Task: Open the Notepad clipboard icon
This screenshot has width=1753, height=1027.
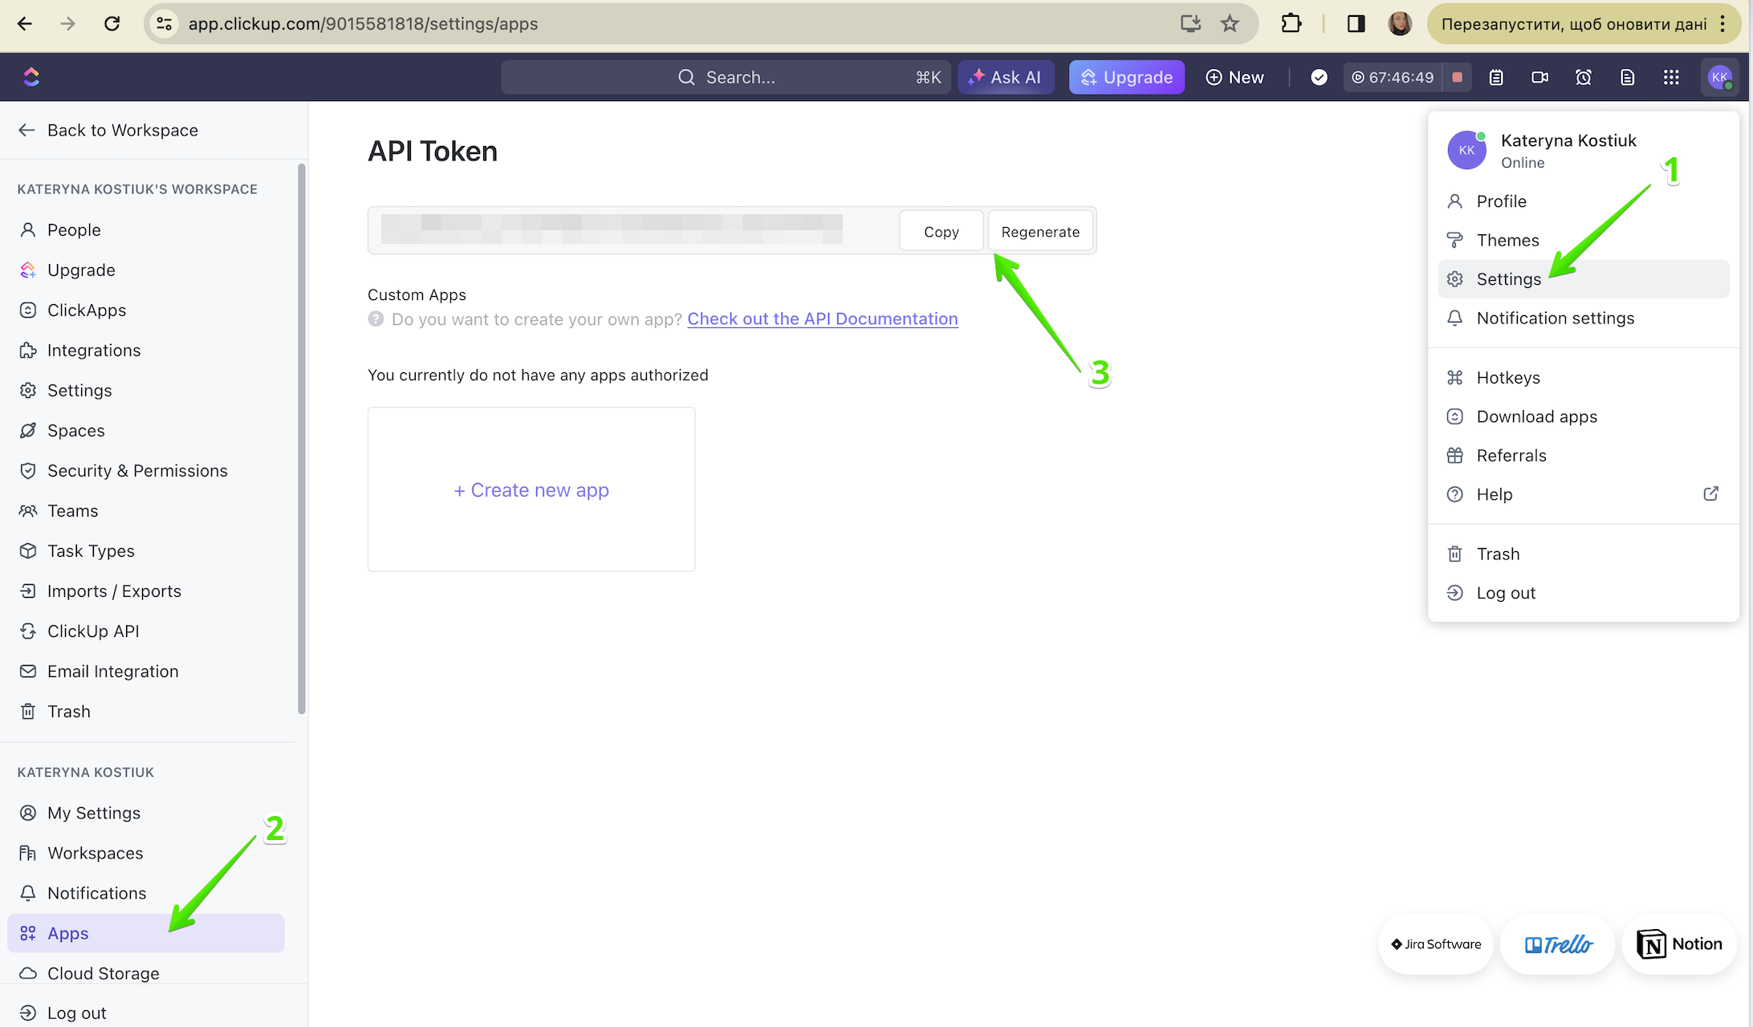Action: pyautogui.click(x=1496, y=77)
